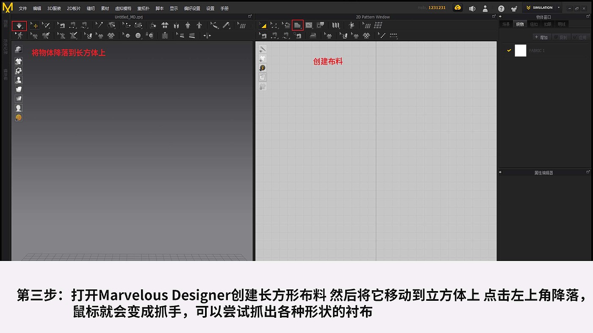Toggle 2D sewing line visibility needle icon
The width and height of the screenshot is (593, 333).
tap(263, 49)
